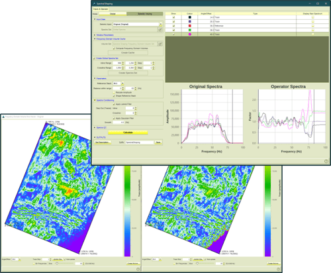Viewport: 331px width, 273px height.
Task: Toggle Show checkbox for black trace row
Action: coord(173,17)
